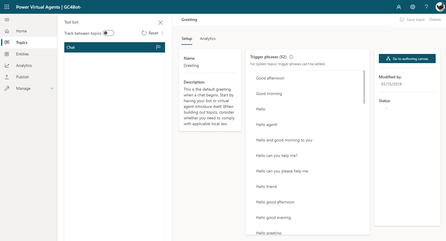Select "Hello good evening" trigger phrase

click(x=273, y=217)
